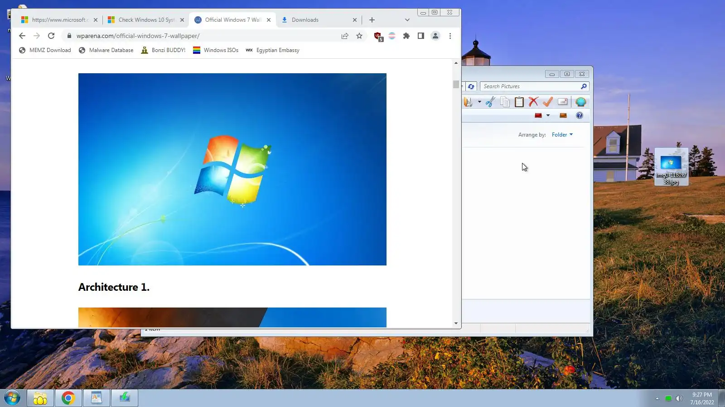Delete selection with the red X icon
The image size is (725, 407).
[x=533, y=102]
